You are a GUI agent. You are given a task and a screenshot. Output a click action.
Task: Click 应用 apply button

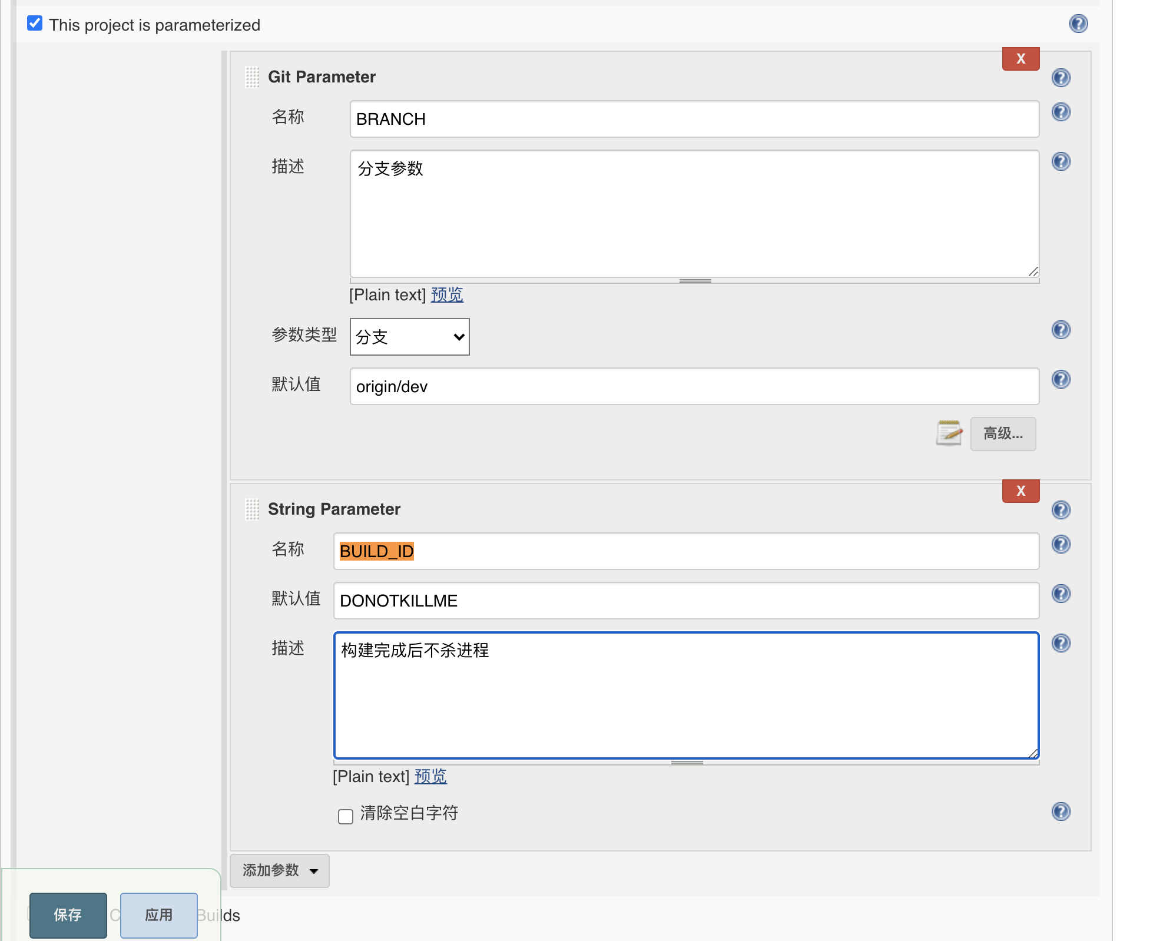click(158, 915)
